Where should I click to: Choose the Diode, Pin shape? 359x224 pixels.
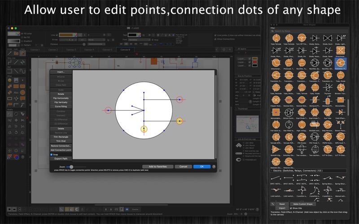[x=302, y=51]
